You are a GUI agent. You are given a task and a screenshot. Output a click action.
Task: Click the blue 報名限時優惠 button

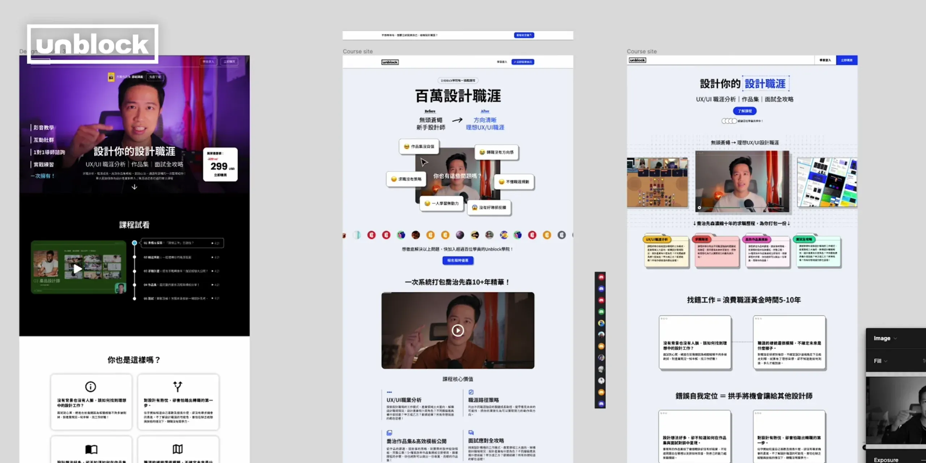(x=458, y=260)
